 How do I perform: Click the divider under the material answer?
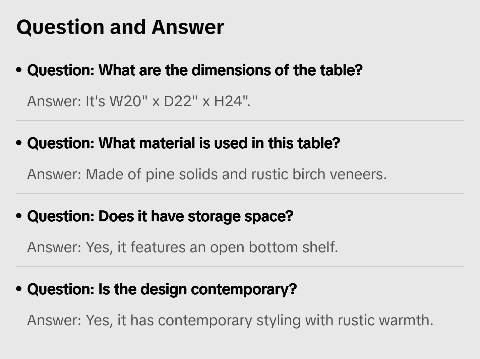[240, 194]
